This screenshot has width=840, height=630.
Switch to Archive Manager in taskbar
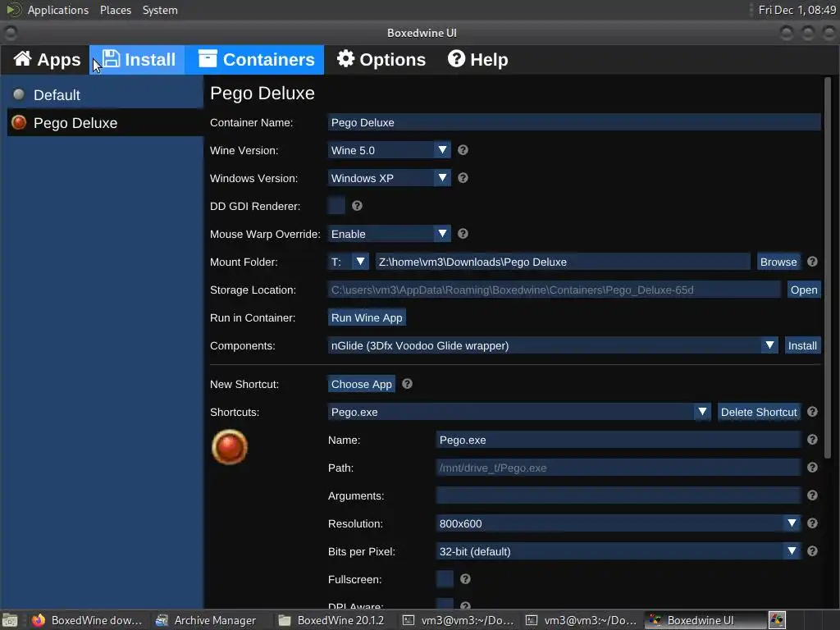(206, 620)
